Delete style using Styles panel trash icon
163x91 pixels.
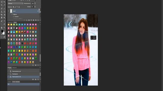pyautogui.click(x=38, y=65)
